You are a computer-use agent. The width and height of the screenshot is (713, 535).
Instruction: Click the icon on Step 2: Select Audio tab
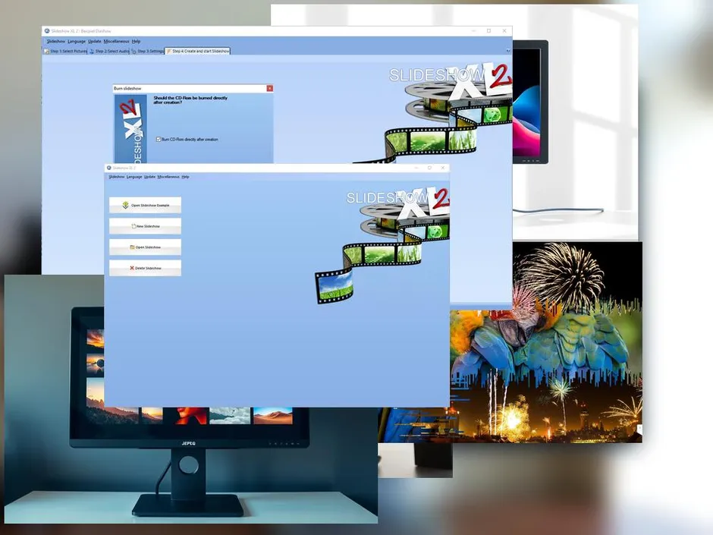pos(91,52)
